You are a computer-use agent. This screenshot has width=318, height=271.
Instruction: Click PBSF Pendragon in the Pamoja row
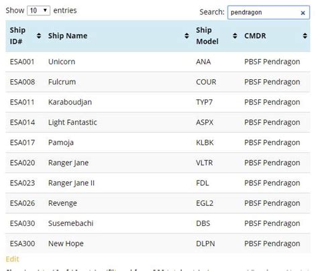(x=272, y=142)
